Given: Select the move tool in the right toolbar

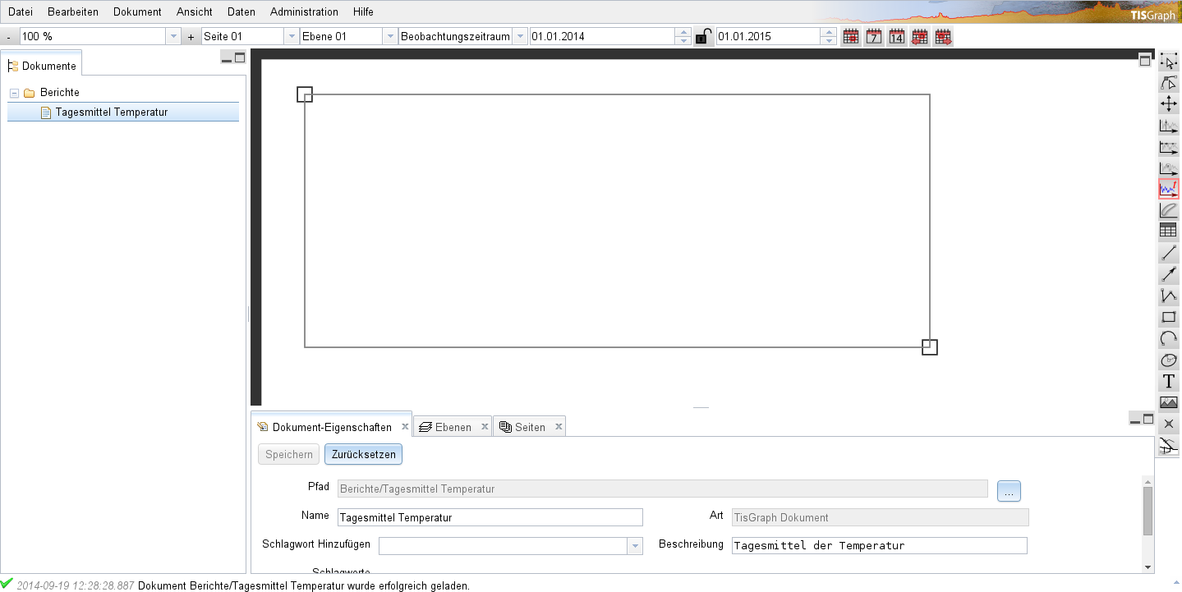Looking at the screenshot, I should pos(1168,103).
